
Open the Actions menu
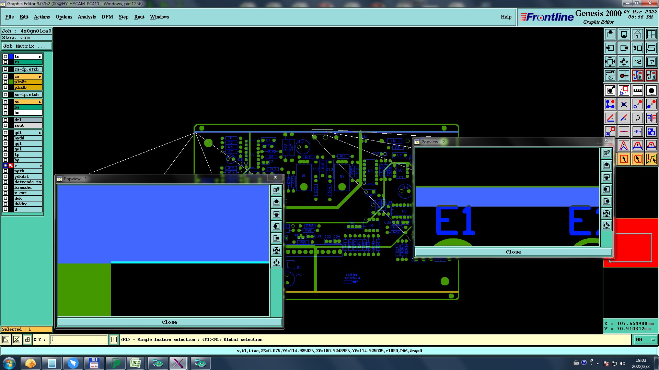pos(42,17)
